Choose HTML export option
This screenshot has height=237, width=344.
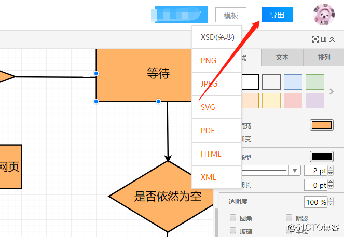click(x=217, y=154)
